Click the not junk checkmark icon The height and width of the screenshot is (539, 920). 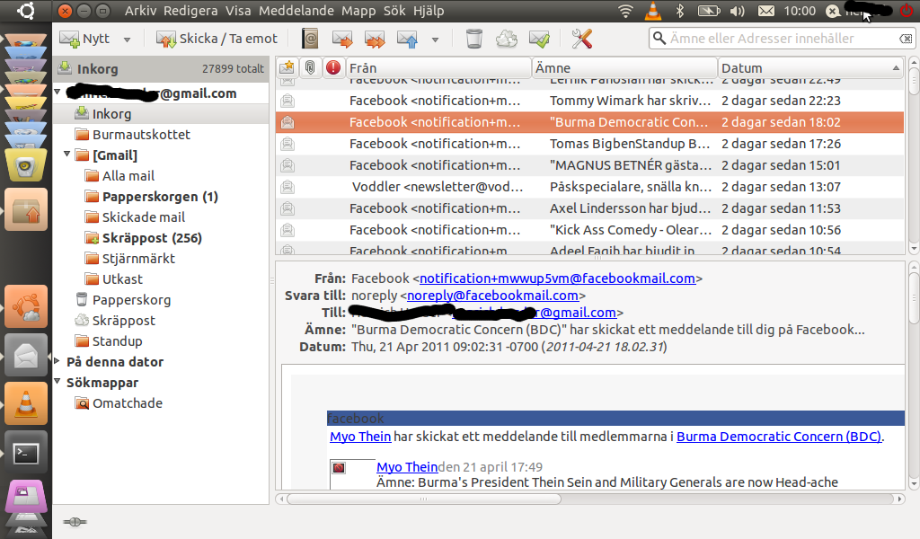[x=539, y=39]
